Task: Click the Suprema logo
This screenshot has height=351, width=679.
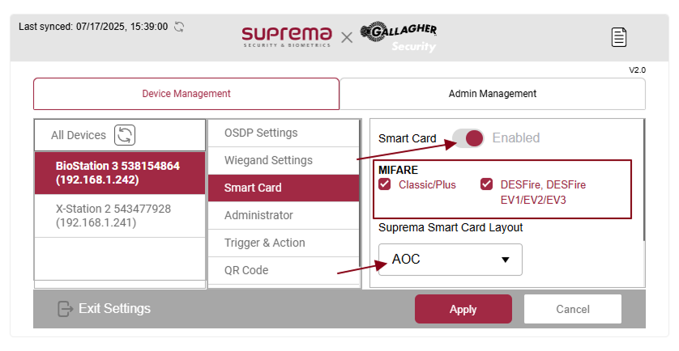Action: (x=286, y=36)
